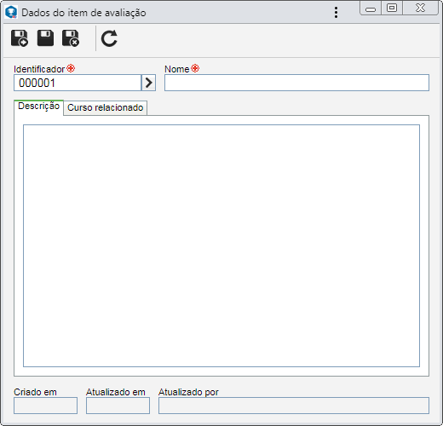Image resolution: width=443 pixels, height=426 pixels.
Task: Focus the Identificador field showing 000001
Action: click(x=78, y=83)
